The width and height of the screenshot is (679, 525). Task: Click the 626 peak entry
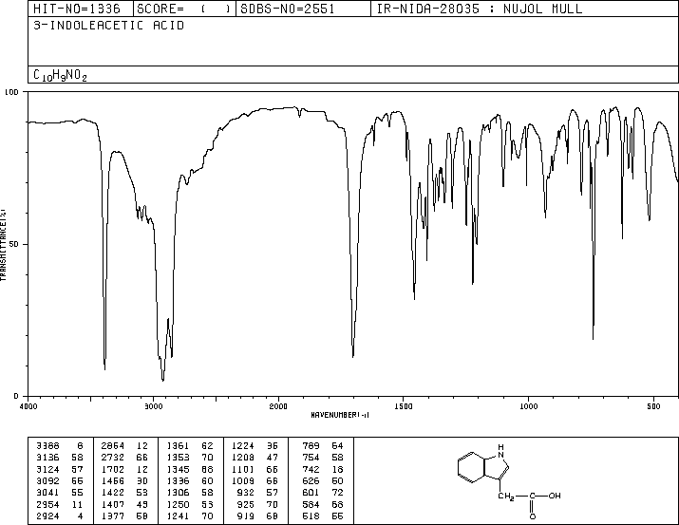click(x=323, y=480)
